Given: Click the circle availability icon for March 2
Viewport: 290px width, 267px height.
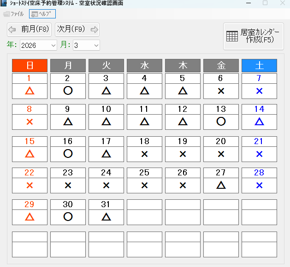Looking at the screenshot, I should 68,91.
